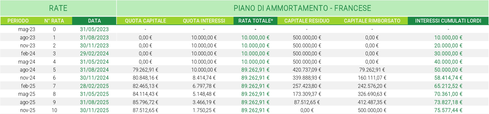Select the quota capitale cell 84.114,43 €

[x=145, y=94]
